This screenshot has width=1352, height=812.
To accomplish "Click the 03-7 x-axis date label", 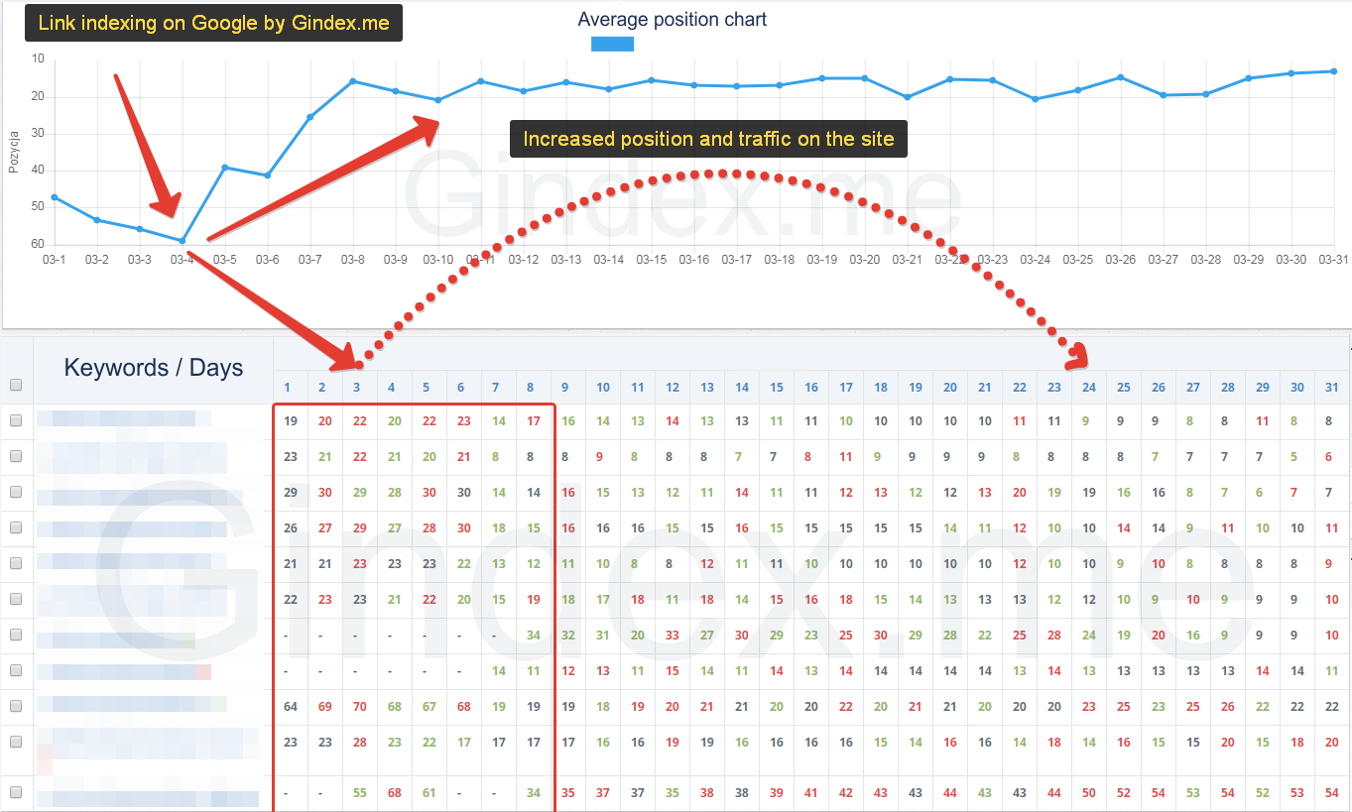I will click(x=309, y=260).
